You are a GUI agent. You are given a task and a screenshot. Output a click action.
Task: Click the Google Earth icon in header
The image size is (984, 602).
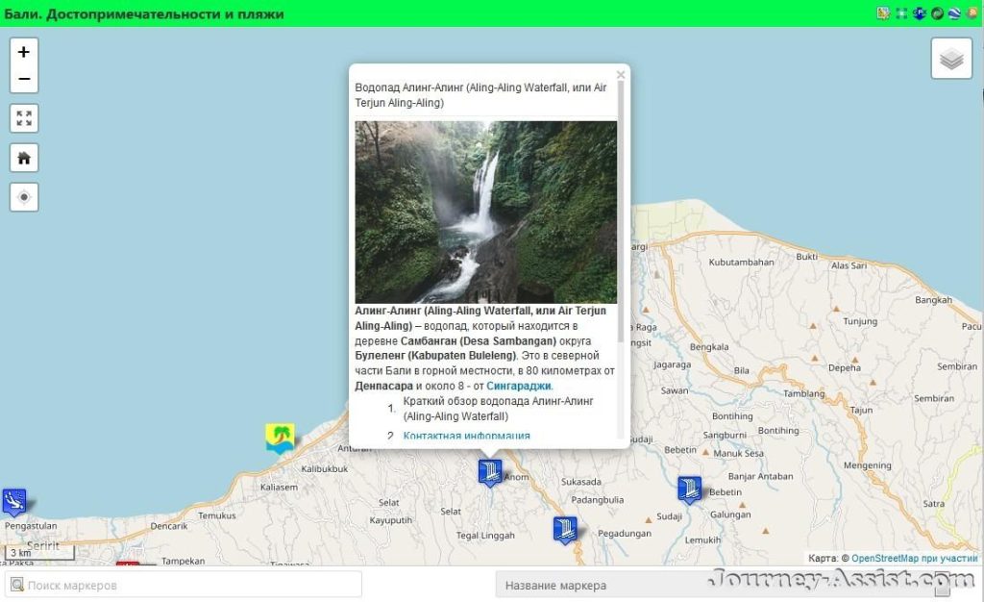pos(954,13)
